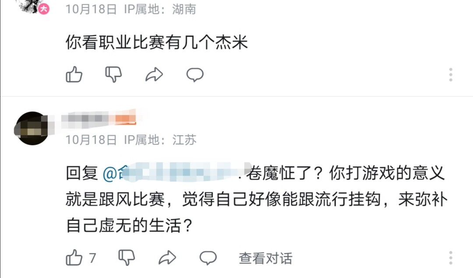The height and width of the screenshot is (278, 473).
Task: Like the 职业比赛 comment
Action: pyautogui.click(x=74, y=75)
